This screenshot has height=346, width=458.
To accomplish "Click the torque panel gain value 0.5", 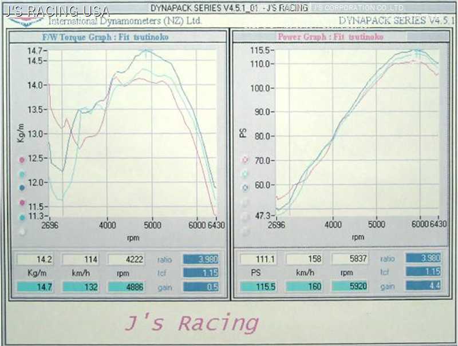I will click(x=200, y=287).
